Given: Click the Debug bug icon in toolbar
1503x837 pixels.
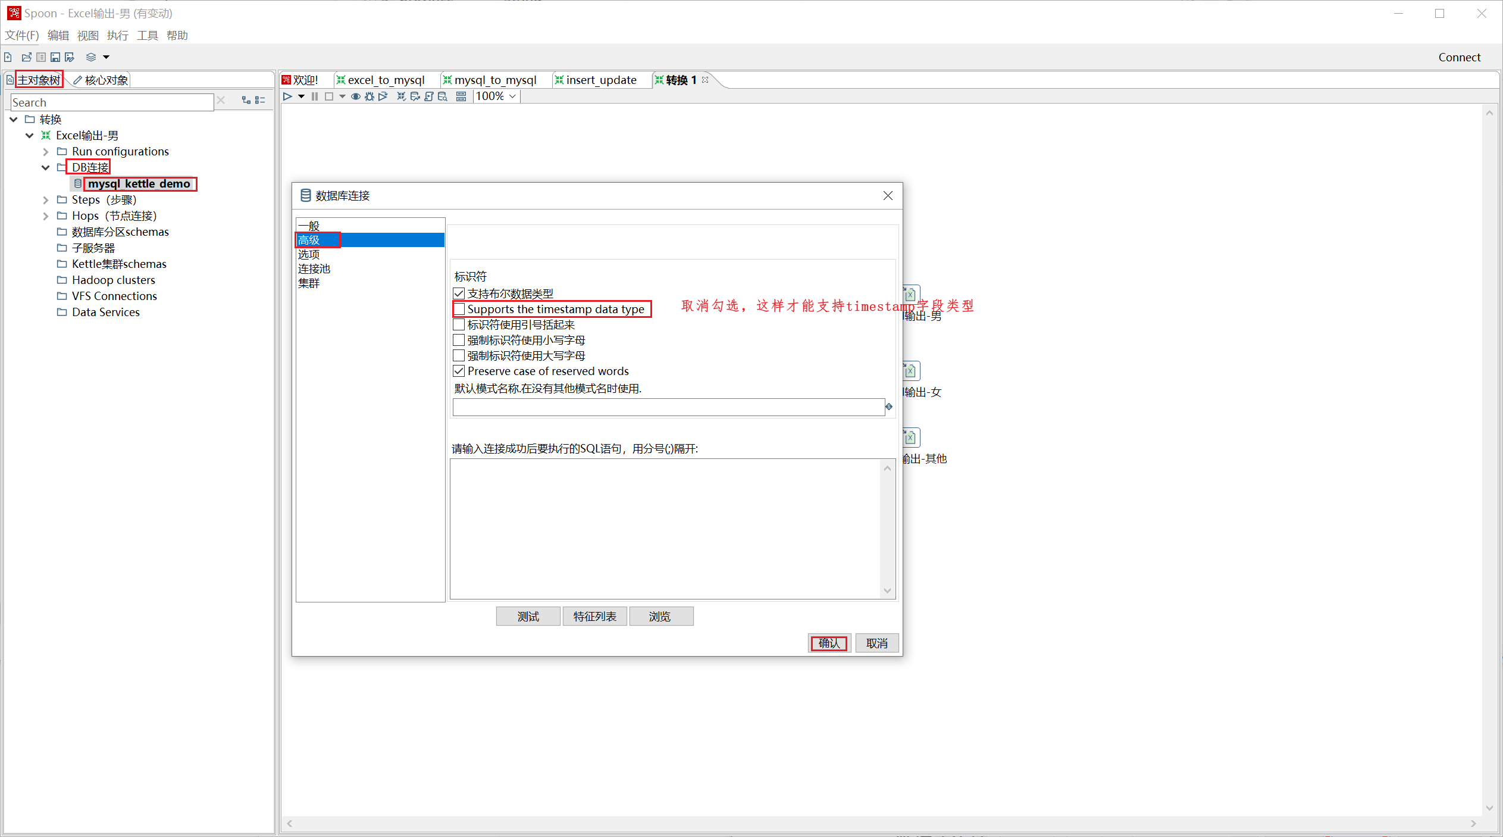Looking at the screenshot, I should (x=370, y=96).
